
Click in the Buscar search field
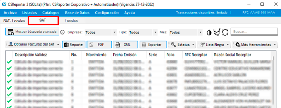pyautogui.click(x=254, y=32)
